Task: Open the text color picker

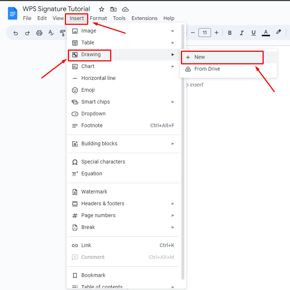Action: tap(266, 33)
